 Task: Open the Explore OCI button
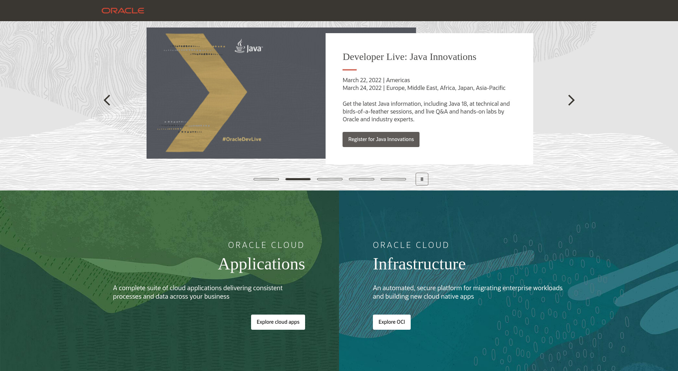tap(392, 322)
